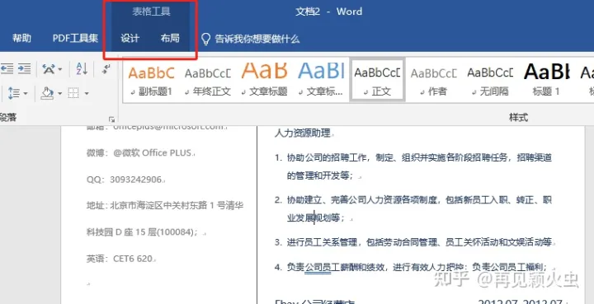Image resolution: width=594 pixels, height=304 pixels.
Task: Apply the 标题 1 style
Action: [x=546, y=80]
